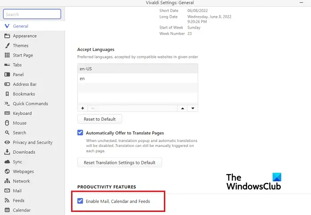Click the Downloads arrow icon

point(7,152)
